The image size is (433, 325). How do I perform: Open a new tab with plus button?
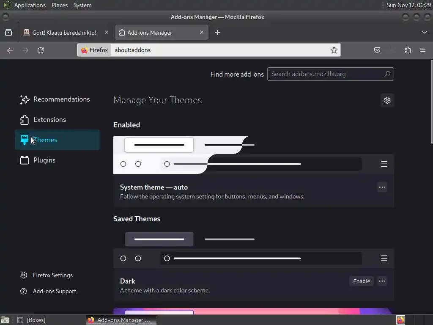218,33
